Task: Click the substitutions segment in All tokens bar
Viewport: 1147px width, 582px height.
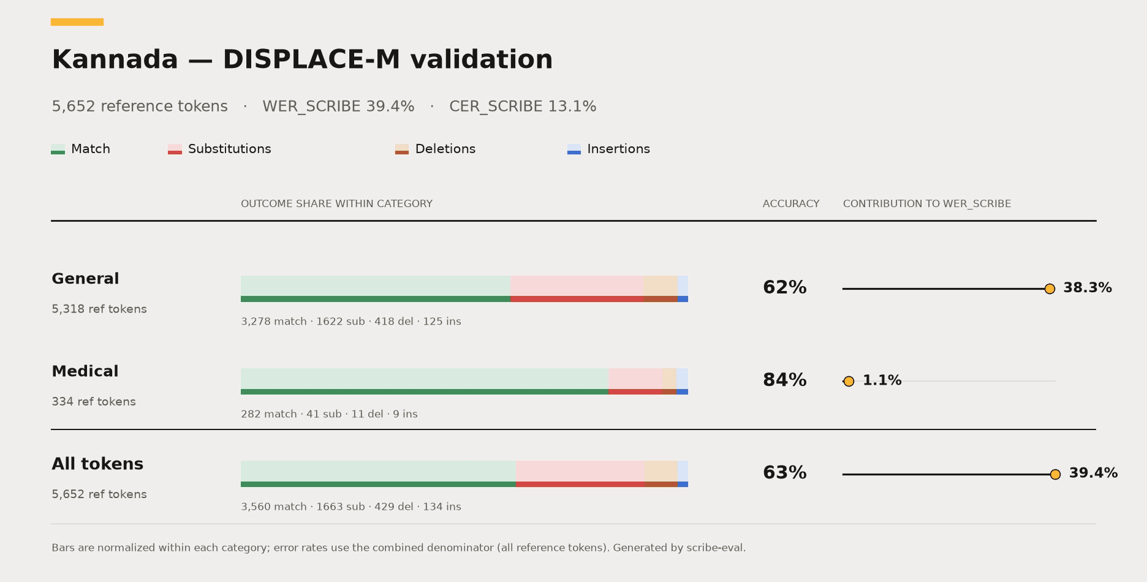Action: 580,474
